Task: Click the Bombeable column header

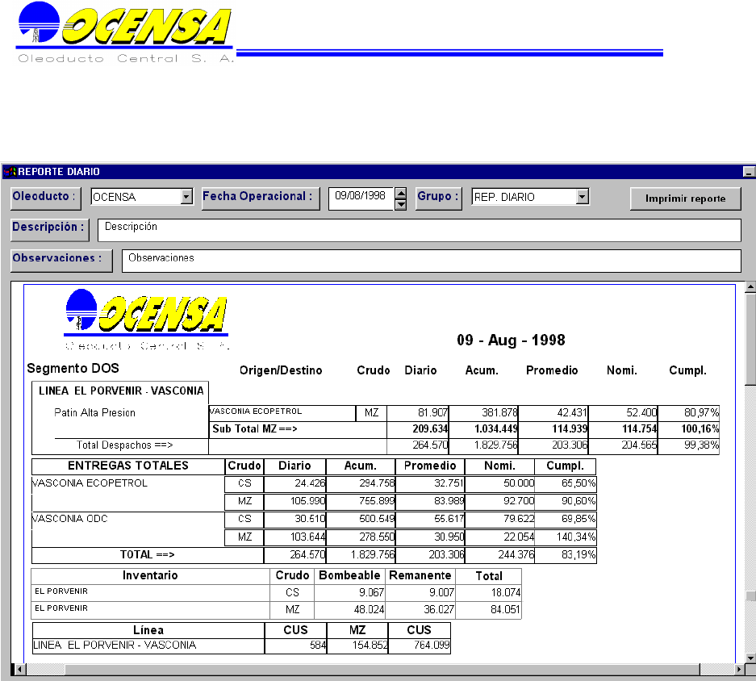Action: 349,575
